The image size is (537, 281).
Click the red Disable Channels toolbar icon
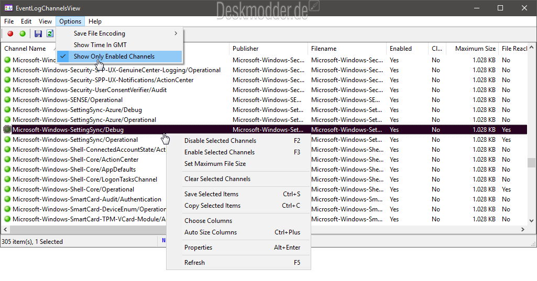[10, 33]
